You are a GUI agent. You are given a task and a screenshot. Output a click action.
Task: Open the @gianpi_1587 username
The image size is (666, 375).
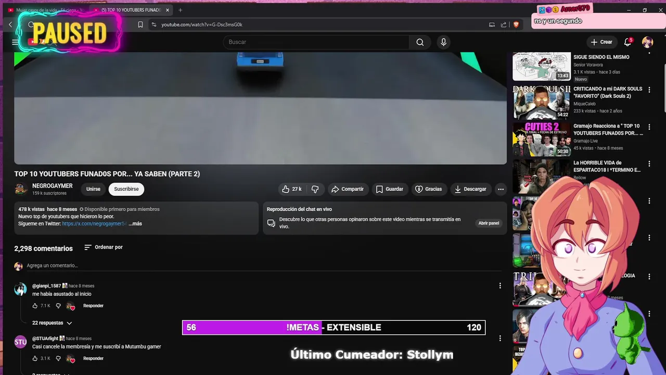point(46,286)
